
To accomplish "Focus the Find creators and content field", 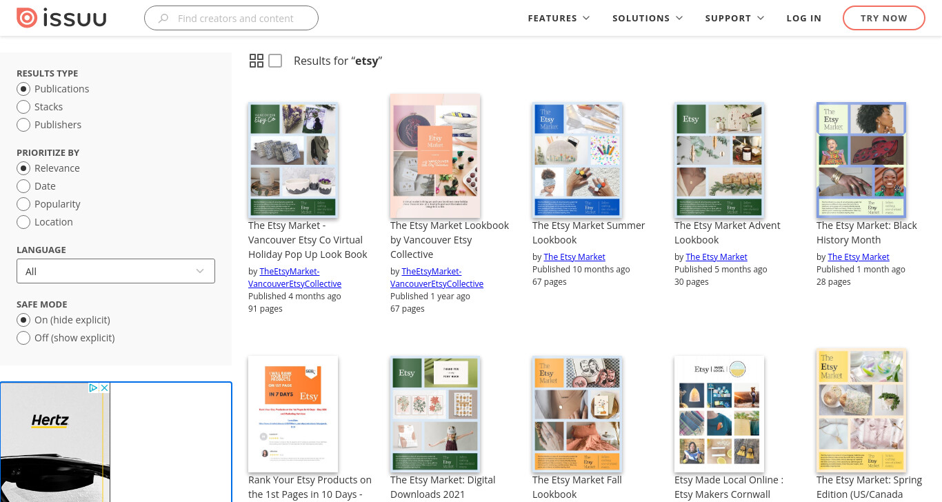I will click(x=231, y=19).
